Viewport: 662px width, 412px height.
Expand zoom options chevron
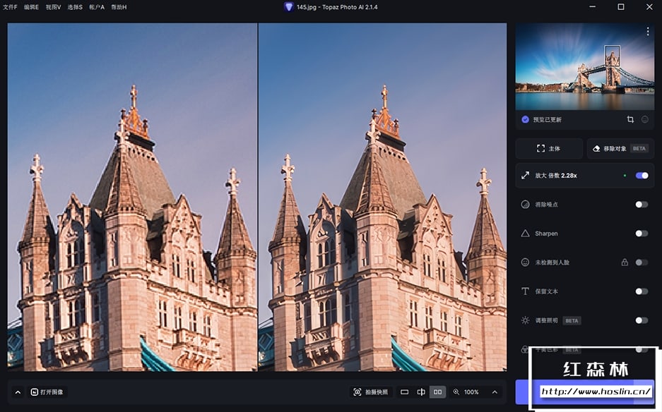tap(495, 392)
